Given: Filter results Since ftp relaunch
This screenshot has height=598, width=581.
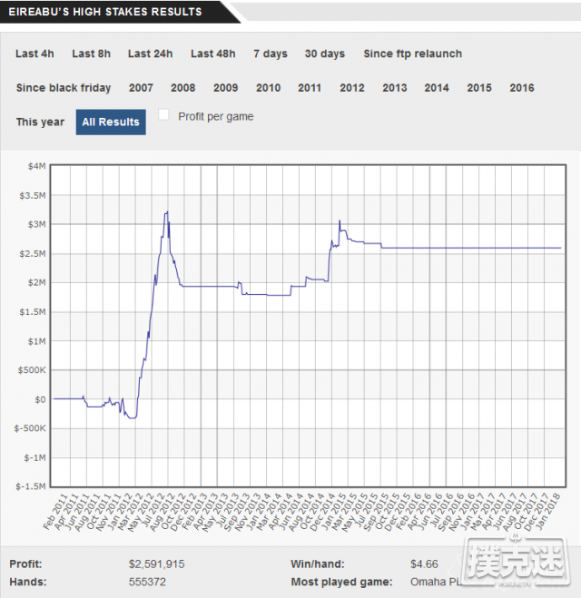Looking at the screenshot, I should pos(413,54).
